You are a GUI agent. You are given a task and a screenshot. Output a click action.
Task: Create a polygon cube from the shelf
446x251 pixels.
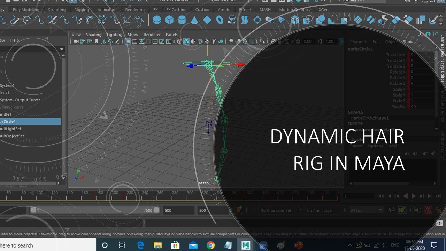(169, 20)
